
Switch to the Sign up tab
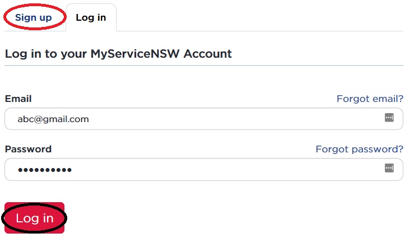pos(34,17)
